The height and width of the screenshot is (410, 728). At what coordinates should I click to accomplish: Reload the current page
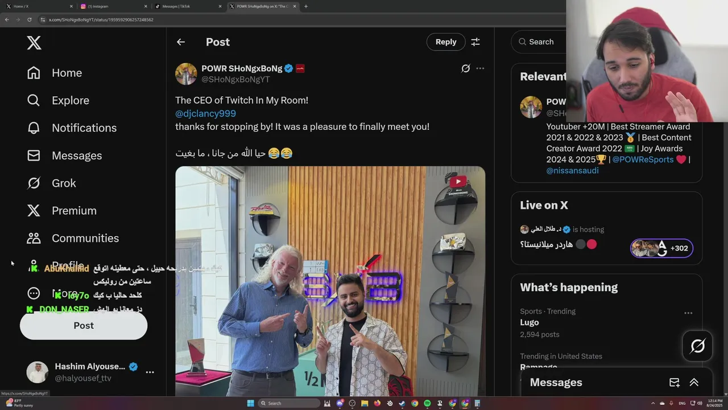coord(30,19)
